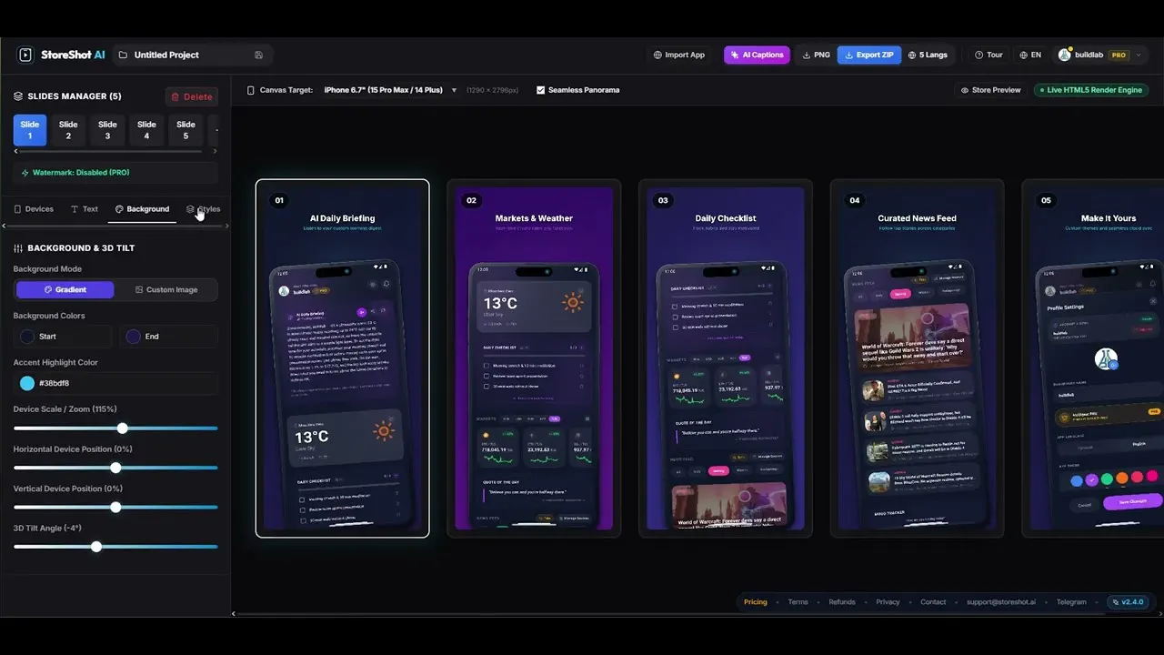The width and height of the screenshot is (1164, 655).
Task: Open the Accent Highlight color swatch
Action: [27, 383]
